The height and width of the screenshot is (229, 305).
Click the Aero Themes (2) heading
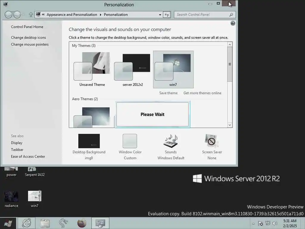point(85,99)
